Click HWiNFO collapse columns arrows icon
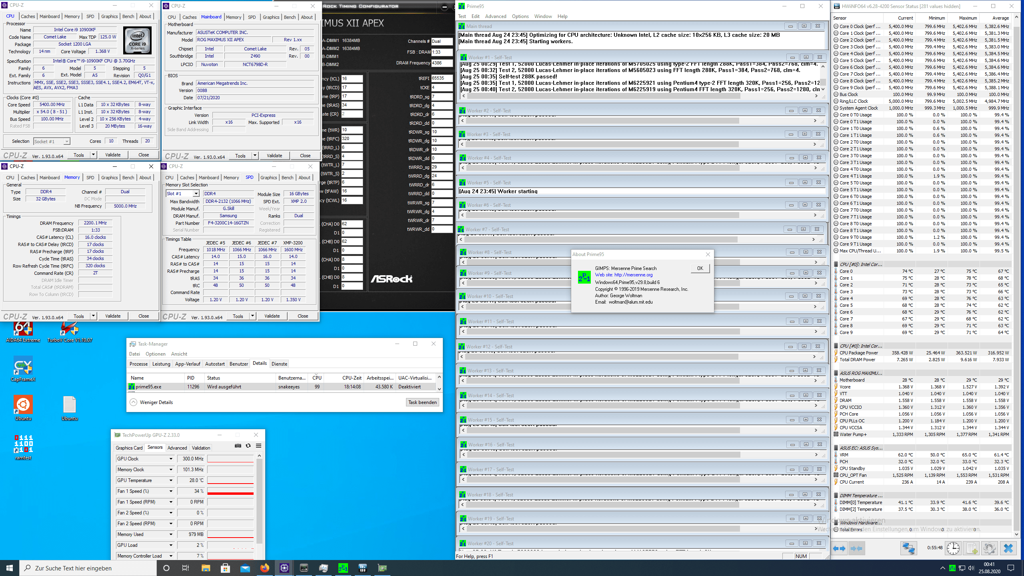Screen dimensions: 1024x576 pos(856,548)
